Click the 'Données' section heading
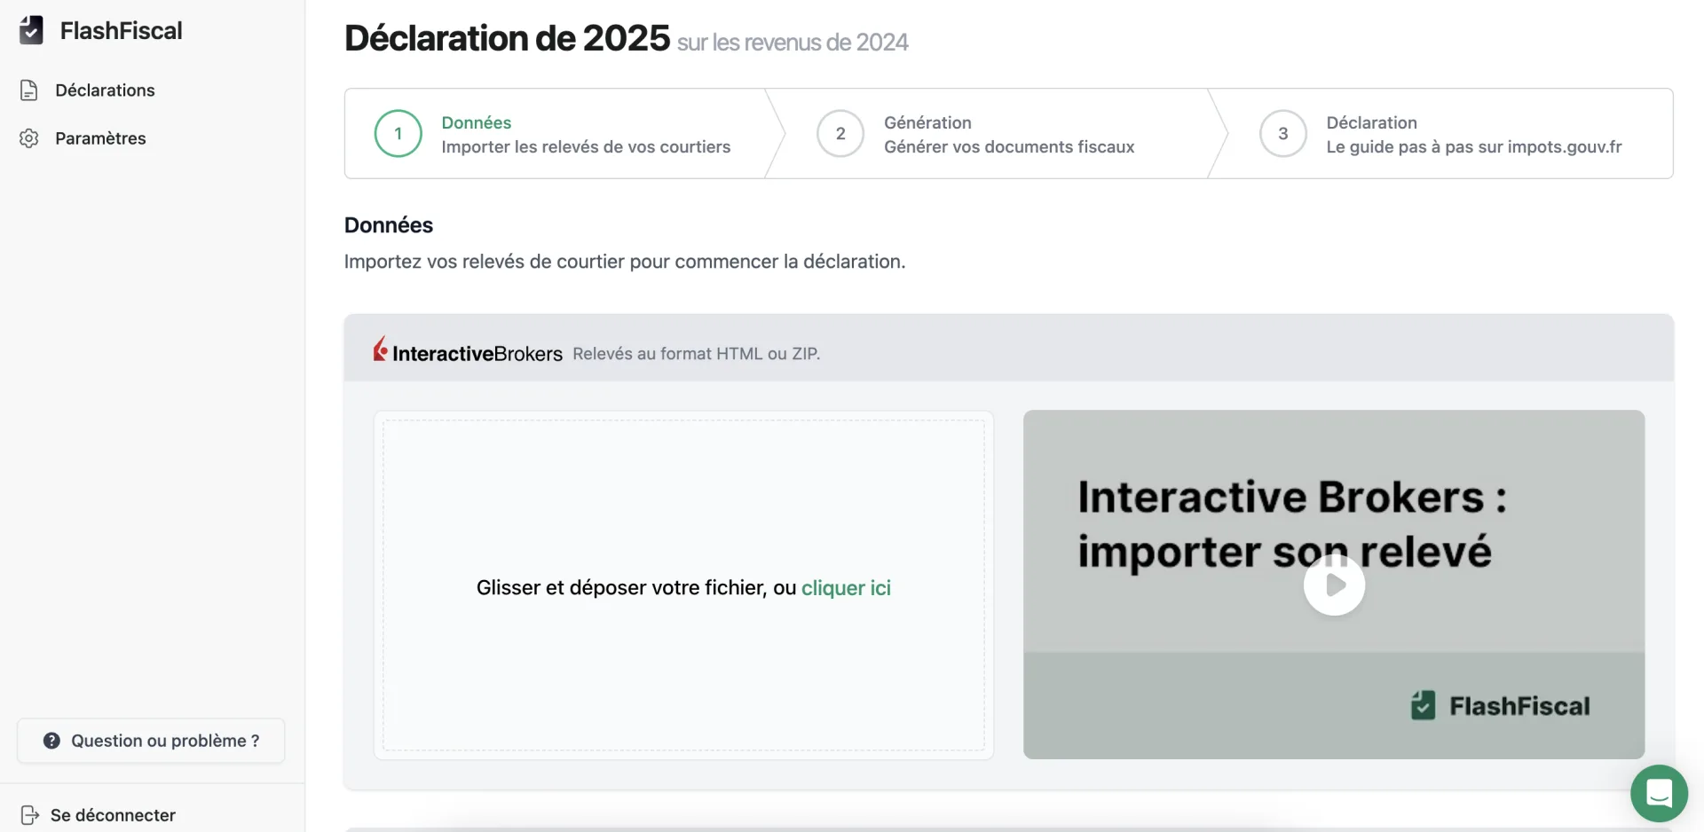1704x832 pixels. (x=389, y=225)
